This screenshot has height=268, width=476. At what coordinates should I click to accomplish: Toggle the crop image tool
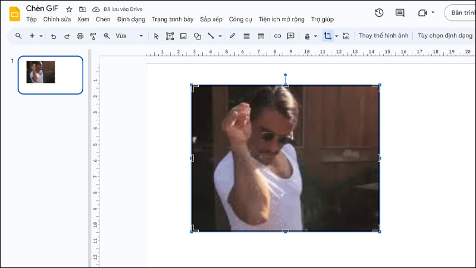(x=328, y=36)
